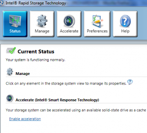The height and width of the screenshot is (133, 147).
Task: Click the Intel Rapid Storage title bar icon
Action: (2, 3)
